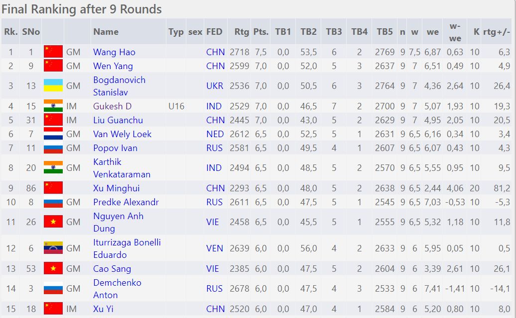Click China flag next to Wang Hao

click(53, 52)
